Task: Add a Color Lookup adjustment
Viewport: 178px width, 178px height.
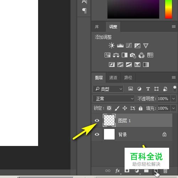Action: [x=150, y=55]
